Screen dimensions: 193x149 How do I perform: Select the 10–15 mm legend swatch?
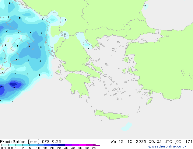(x=40, y=145)
